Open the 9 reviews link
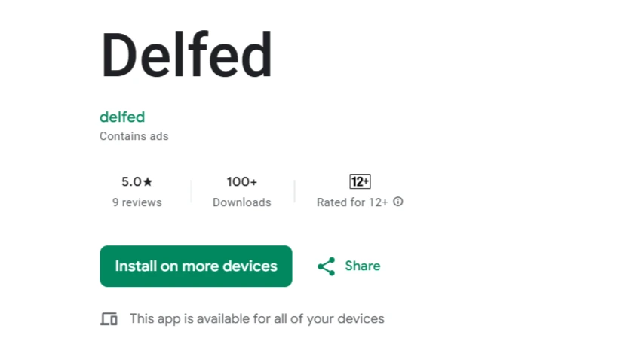 137,202
